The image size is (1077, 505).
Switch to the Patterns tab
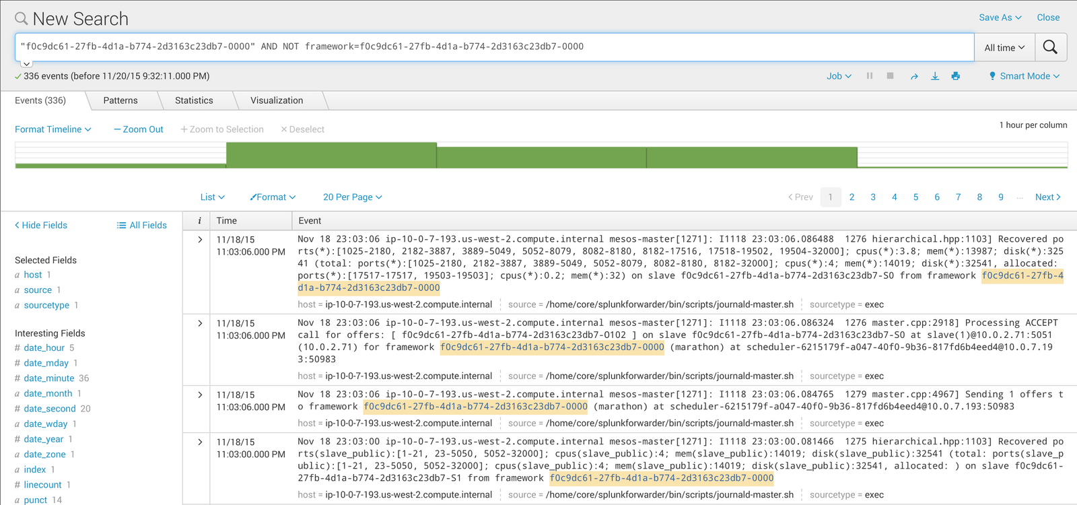(x=120, y=100)
